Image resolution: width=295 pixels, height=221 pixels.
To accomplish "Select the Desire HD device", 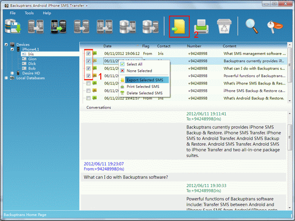I will [31, 73].
